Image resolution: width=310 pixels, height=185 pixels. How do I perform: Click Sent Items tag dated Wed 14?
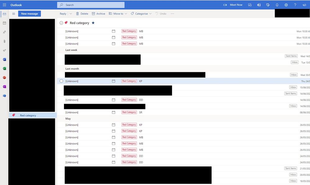tap(291, 56)
